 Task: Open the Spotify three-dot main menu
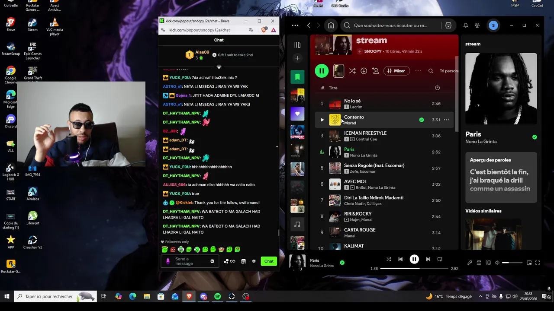(295, 25)
